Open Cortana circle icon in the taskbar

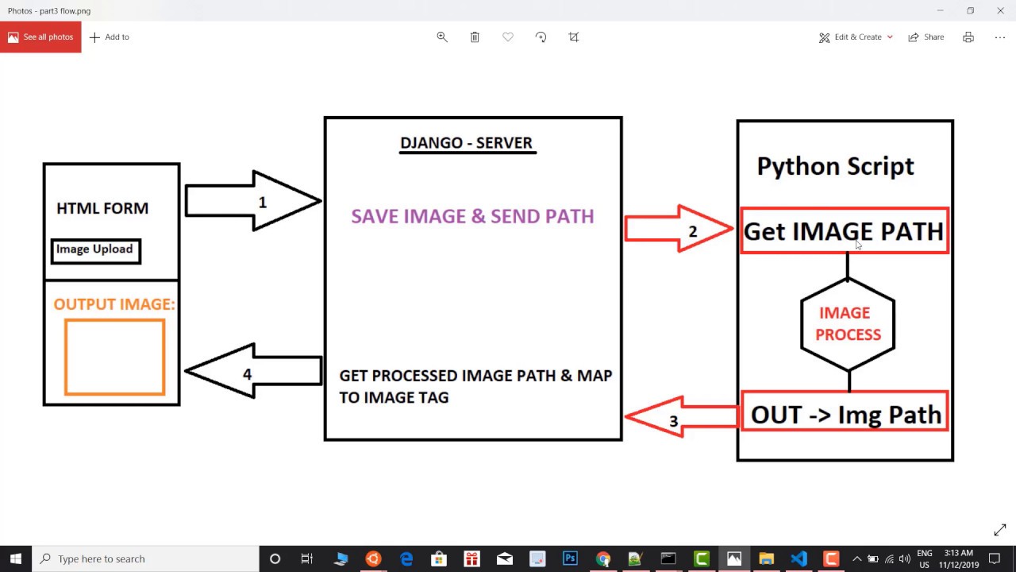(x=275, y=558)
